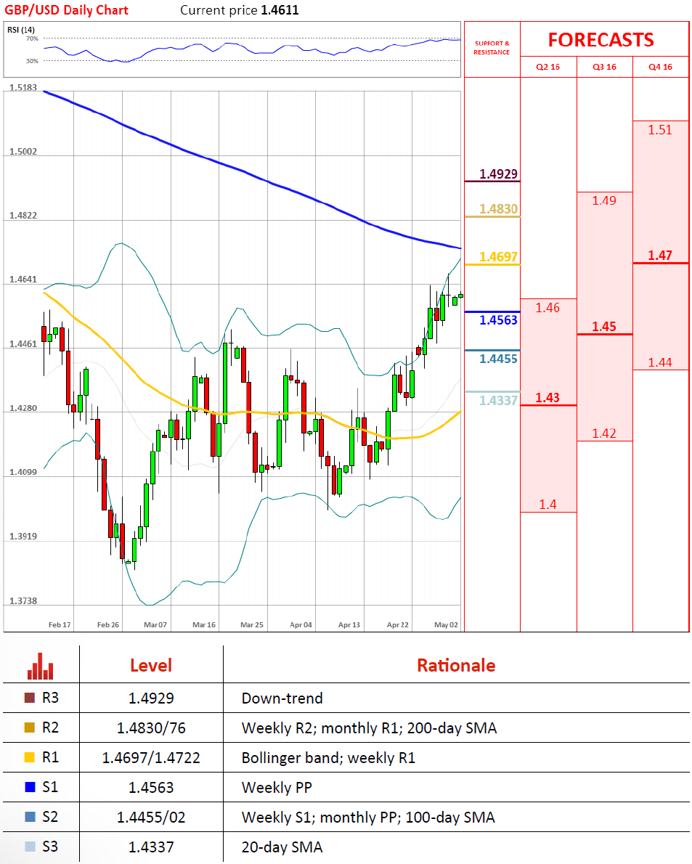Click the Apr 22 date axis label
The height and width of the screenshot is (864, 692).
pos(398,625)
